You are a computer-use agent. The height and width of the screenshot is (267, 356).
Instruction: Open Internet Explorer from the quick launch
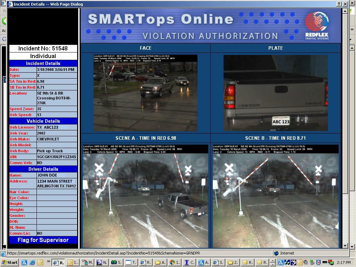32,262
